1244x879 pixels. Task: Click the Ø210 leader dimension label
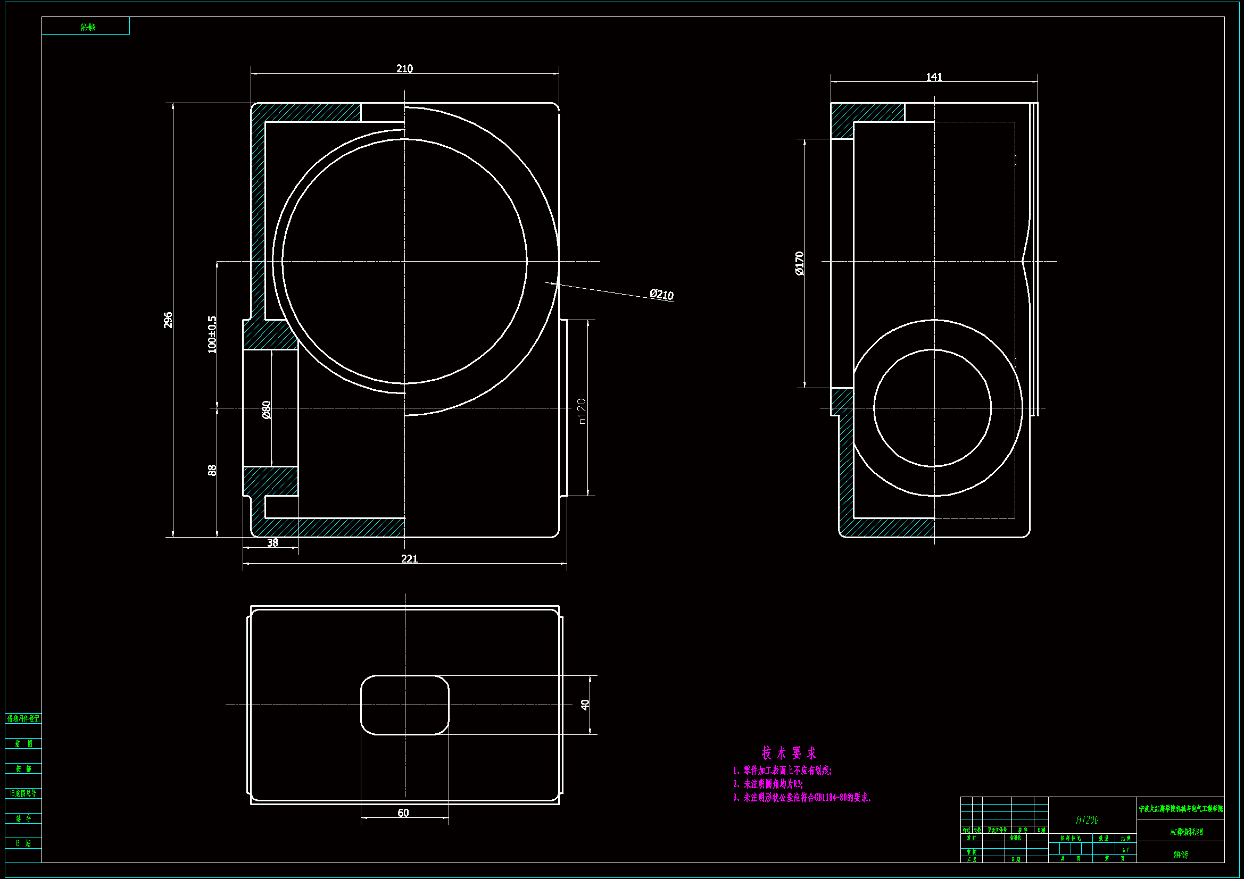661,295
